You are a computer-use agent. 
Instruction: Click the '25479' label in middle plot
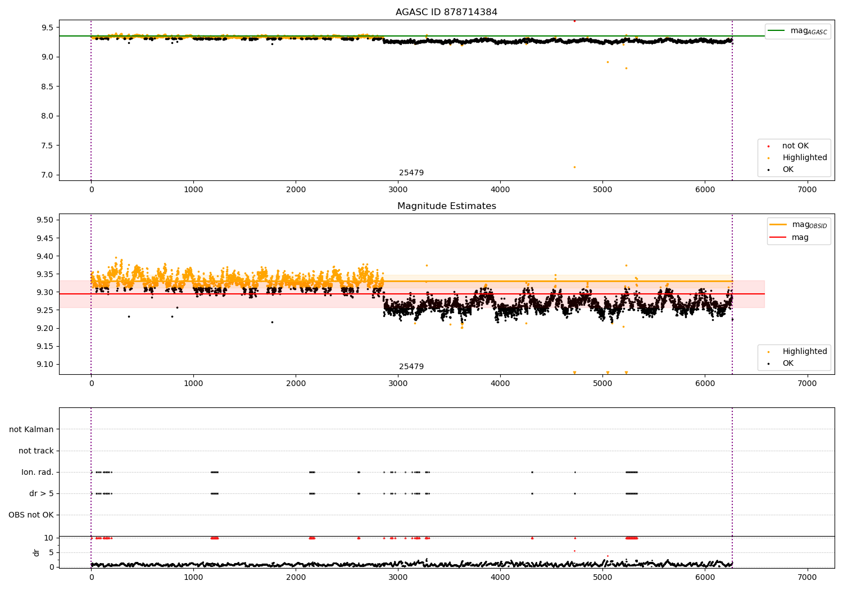411,367
